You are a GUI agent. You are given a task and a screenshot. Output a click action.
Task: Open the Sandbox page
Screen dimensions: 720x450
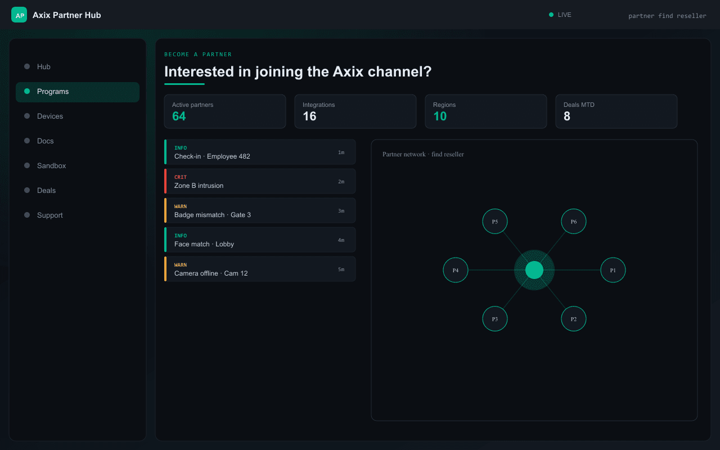78,165
